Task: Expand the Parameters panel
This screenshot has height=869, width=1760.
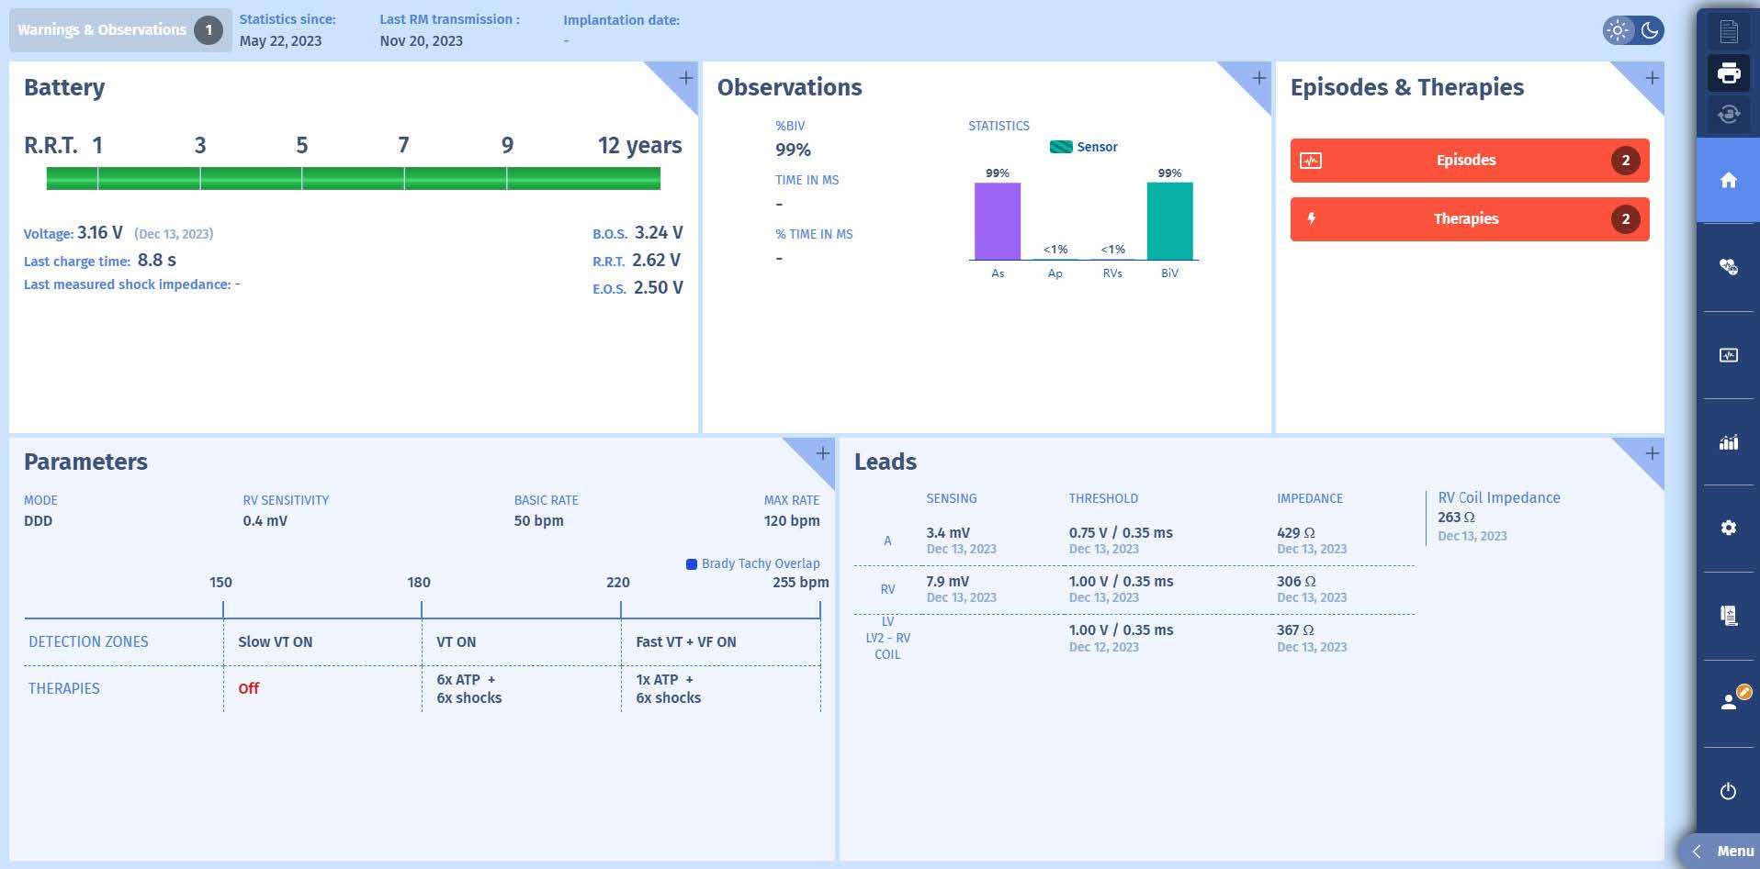Action: (822, 453)
